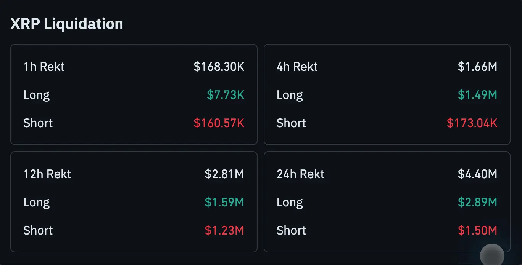Click the red $173.04K Short value
The width and height of the screenshot is (522, 265).
[x=472, y=123]
